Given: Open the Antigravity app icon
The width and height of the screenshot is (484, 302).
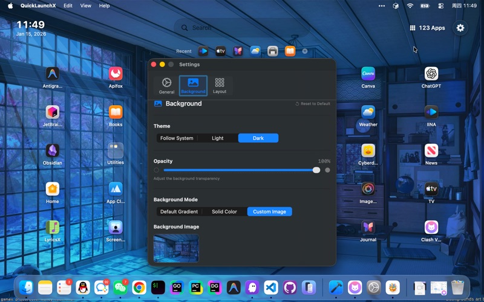Looking at the screenshot, I should click(53, 74).
